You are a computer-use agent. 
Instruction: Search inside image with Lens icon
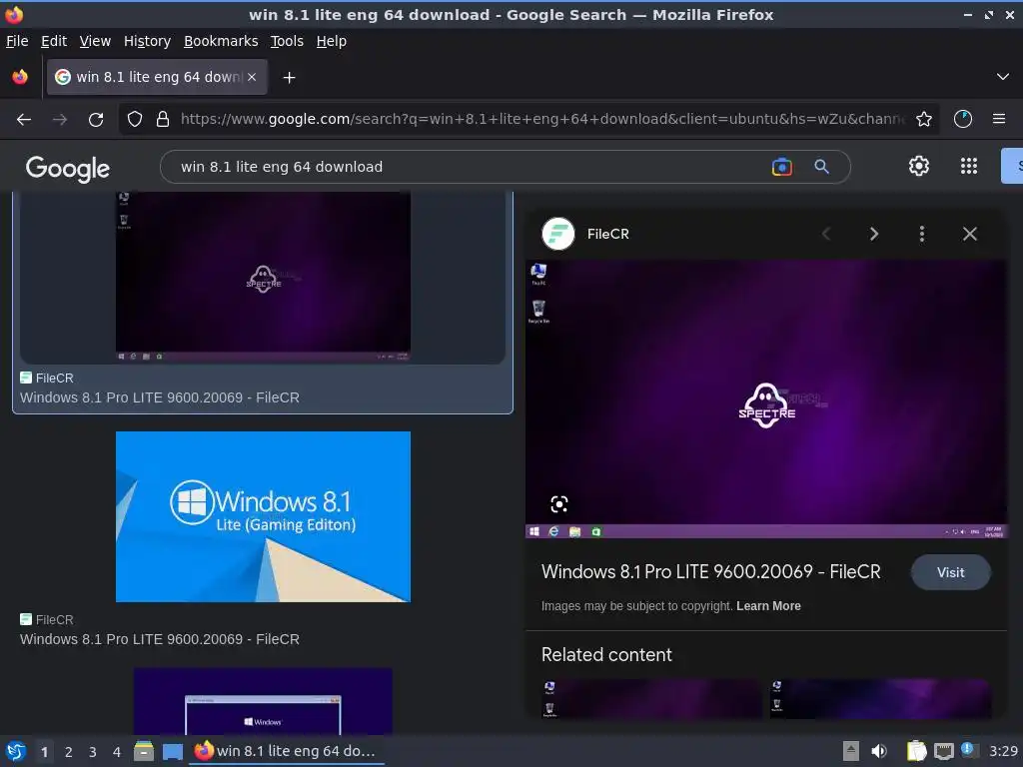coord(559,504)
